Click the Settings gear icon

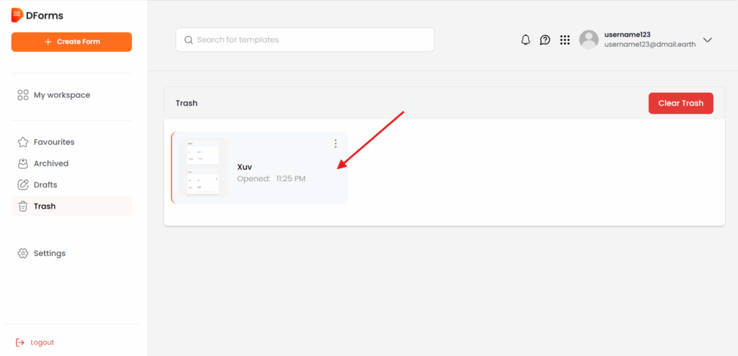tap(23, 253)
